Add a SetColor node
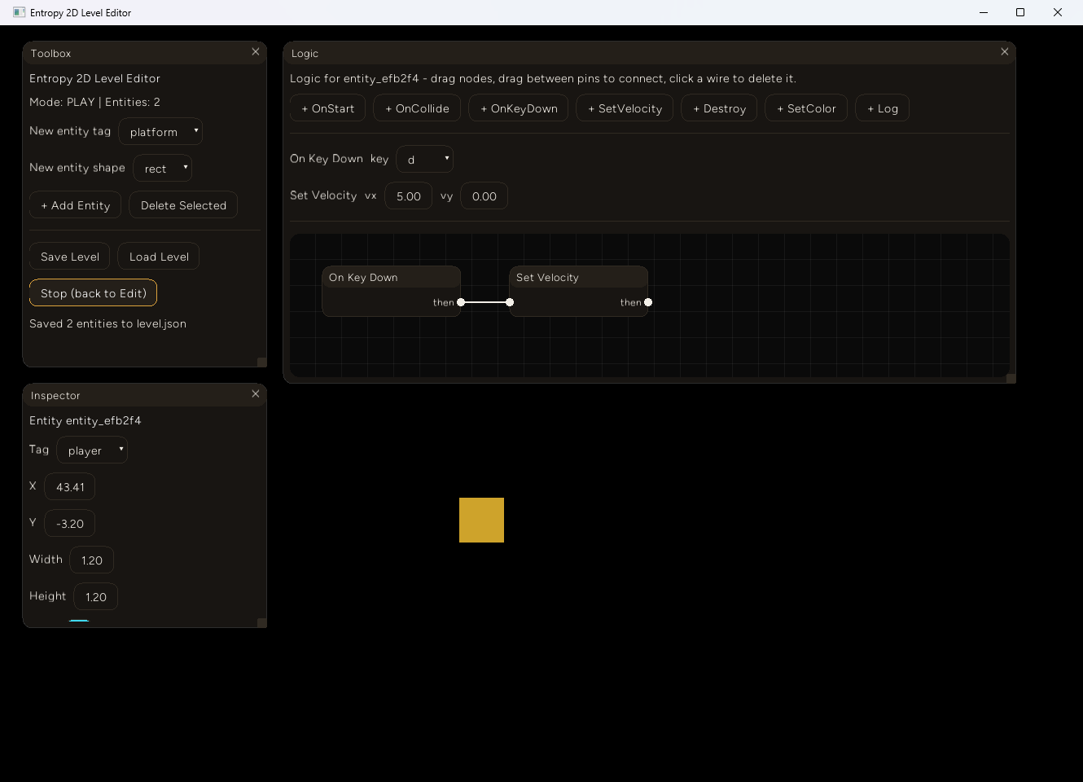The height and width of the screenshot is (782, 1083). [x=806, y=108]
